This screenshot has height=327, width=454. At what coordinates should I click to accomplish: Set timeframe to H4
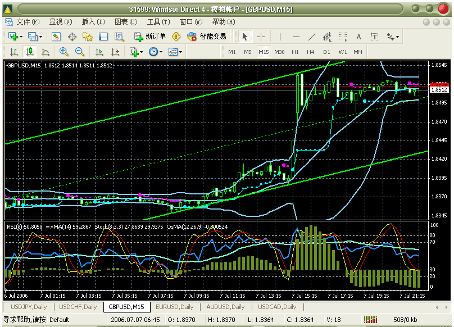pyautogui.click(x=311, y=52)
